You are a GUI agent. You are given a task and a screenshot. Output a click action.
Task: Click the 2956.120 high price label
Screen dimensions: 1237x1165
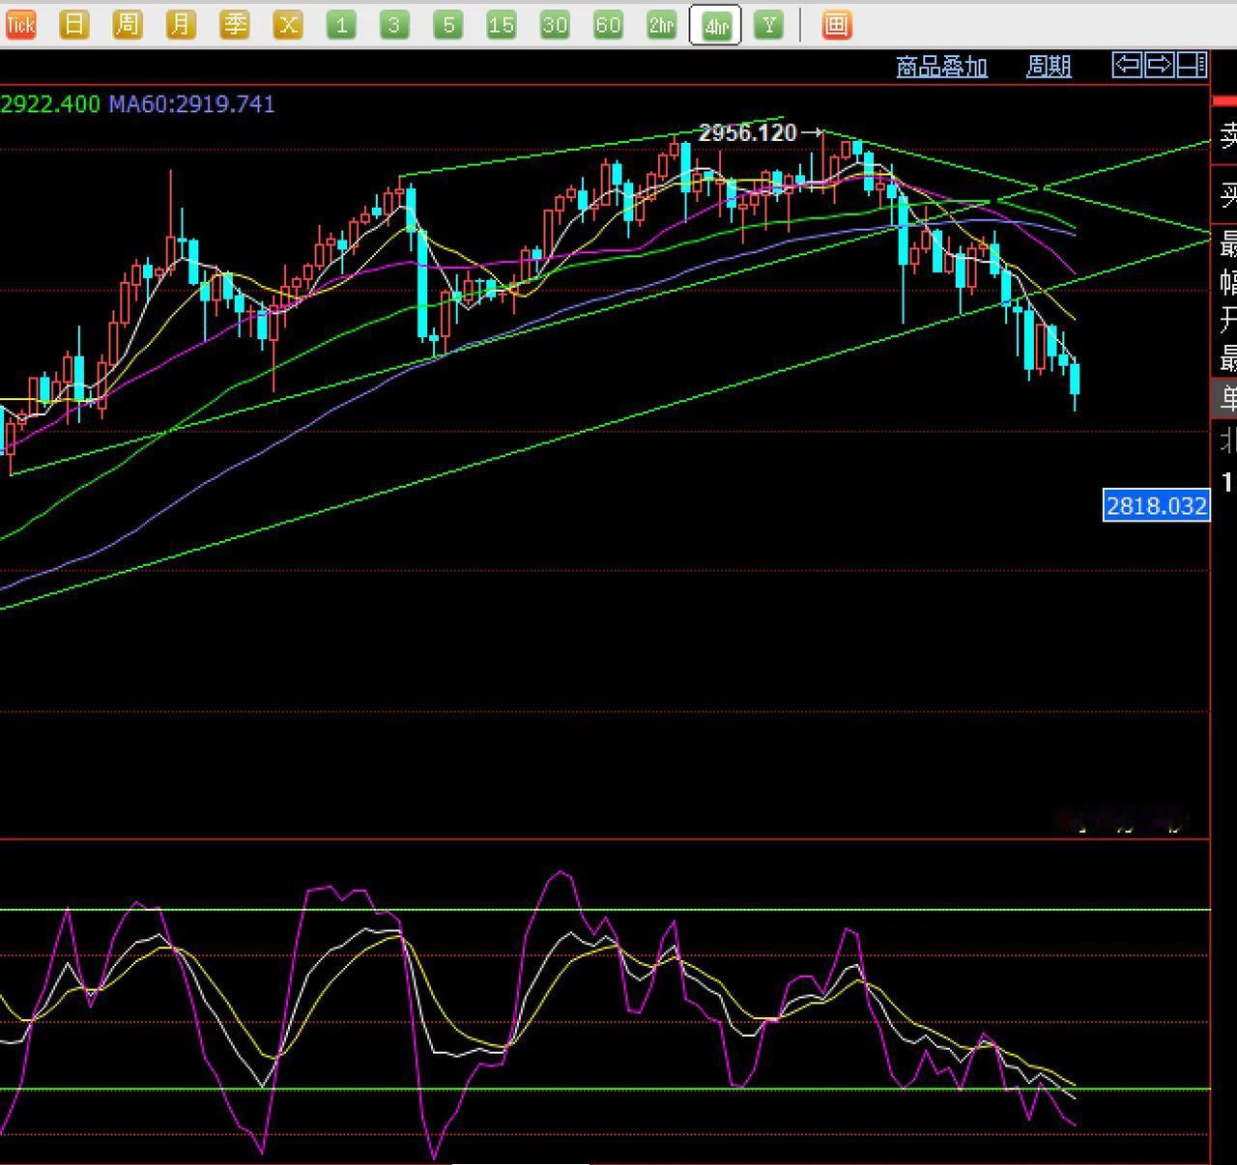(x=747, y=132)
